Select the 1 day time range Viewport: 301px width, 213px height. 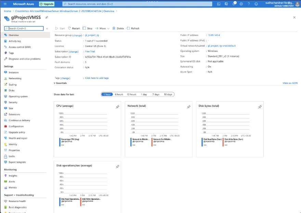coord(144,95)
